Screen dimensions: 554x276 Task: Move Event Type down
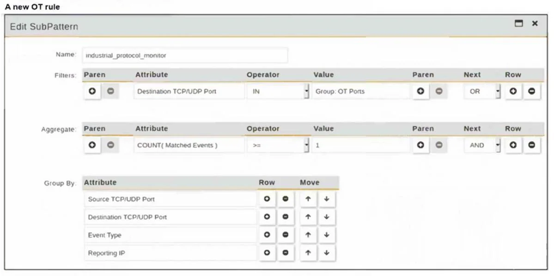(327, 235)
